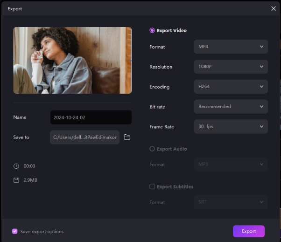Click the Name input field
Viewport: 281px width, 242px height.
[91, 118]
